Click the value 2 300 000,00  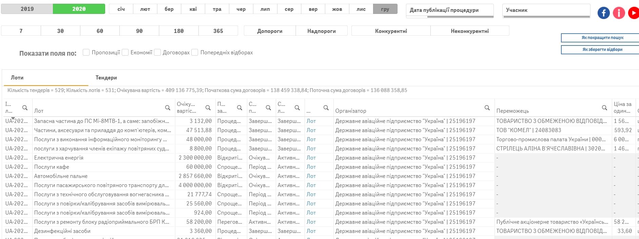tap(195, 158)
